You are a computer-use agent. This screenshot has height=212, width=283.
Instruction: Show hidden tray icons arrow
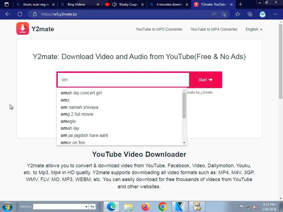click(235, 207)
